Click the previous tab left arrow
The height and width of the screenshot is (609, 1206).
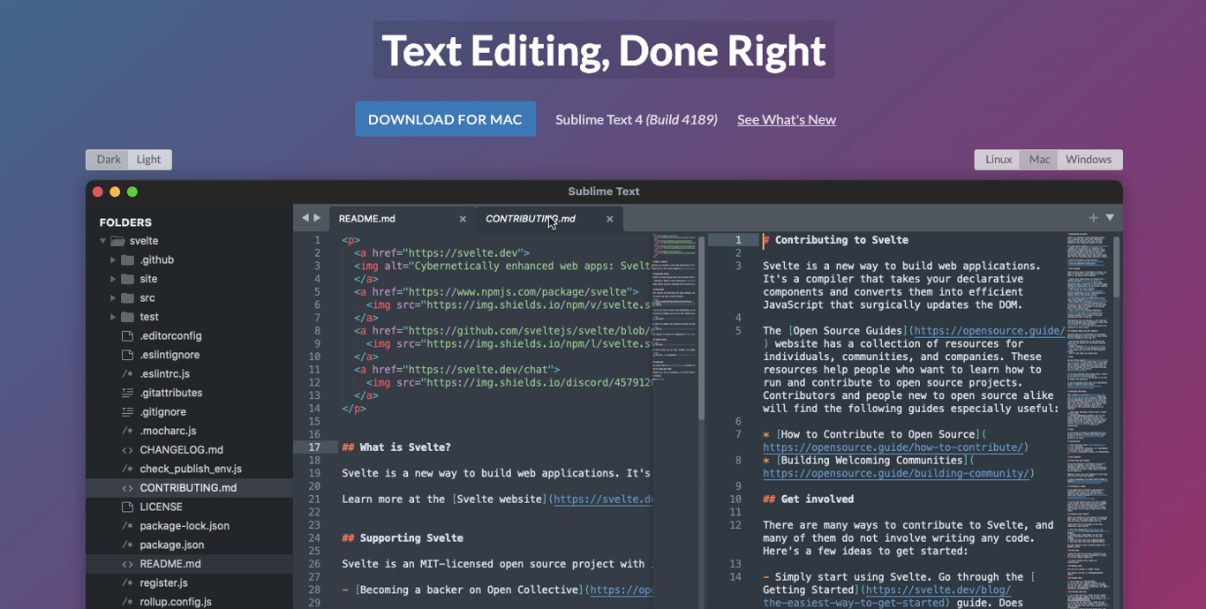pyautogui.click(x=305, y=218)
